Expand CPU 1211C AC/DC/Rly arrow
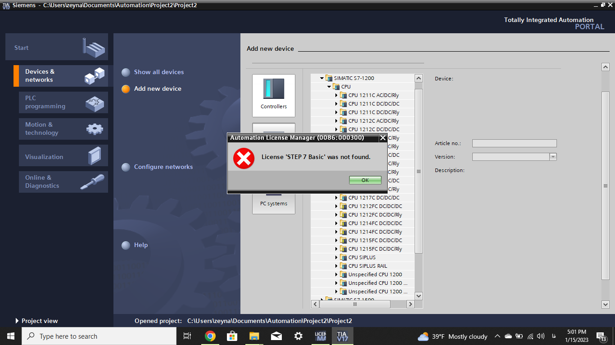 point(336,95)
